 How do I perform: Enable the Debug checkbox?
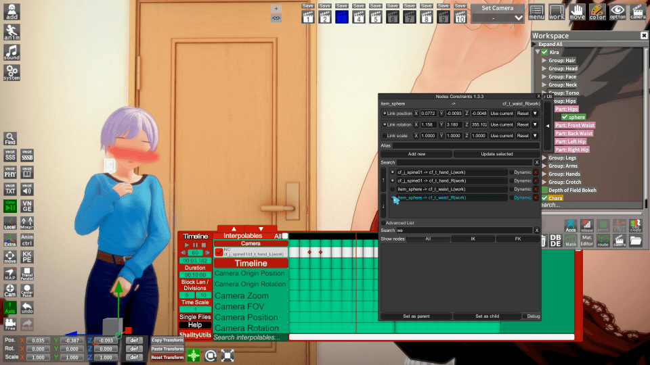tap(524, 316)
